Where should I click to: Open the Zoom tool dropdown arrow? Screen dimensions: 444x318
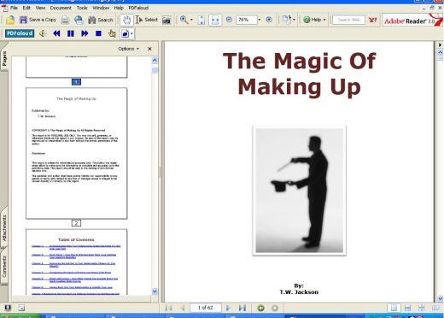click(191, 20)
